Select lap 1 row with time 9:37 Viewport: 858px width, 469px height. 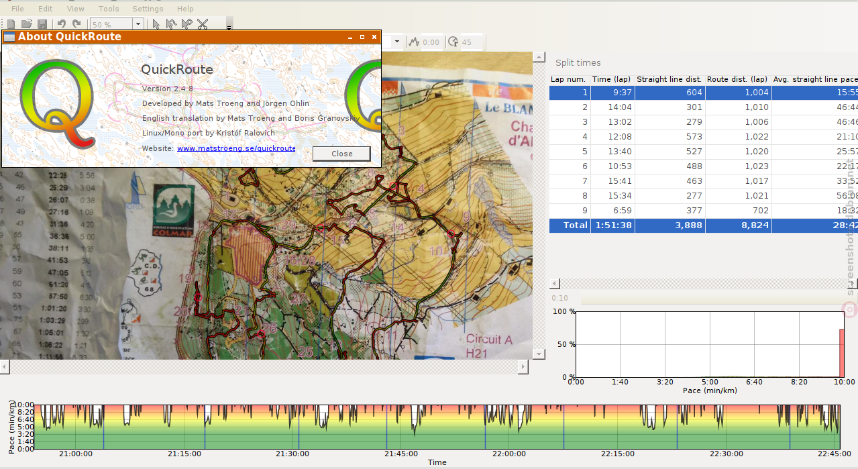(x=704, y=93)
